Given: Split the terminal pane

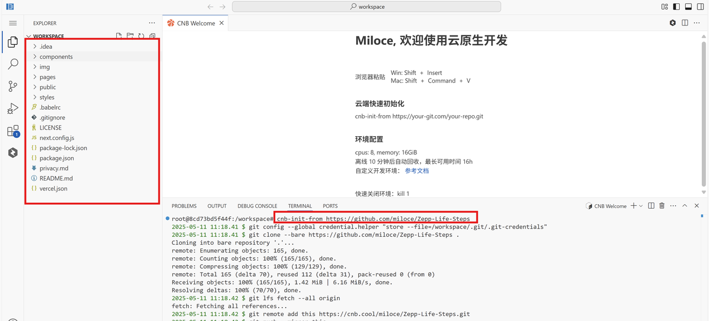Looking at the screenshot, I should [651, 206].
